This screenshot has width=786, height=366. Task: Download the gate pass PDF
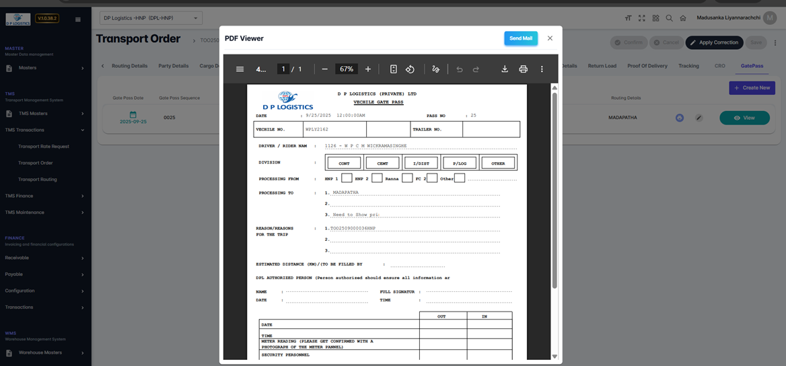pos(504,69)
